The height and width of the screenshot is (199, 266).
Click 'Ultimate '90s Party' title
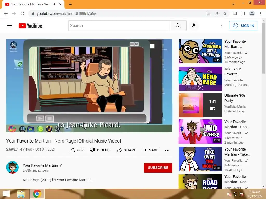(x=235, y=98)
